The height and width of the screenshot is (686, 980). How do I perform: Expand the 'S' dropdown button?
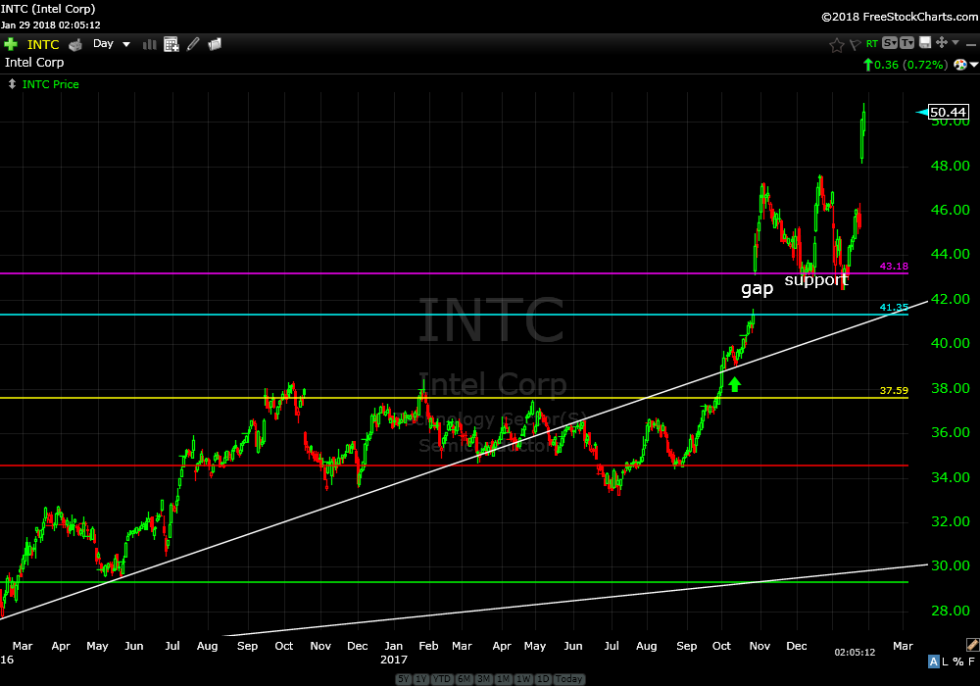click(889, 43)
